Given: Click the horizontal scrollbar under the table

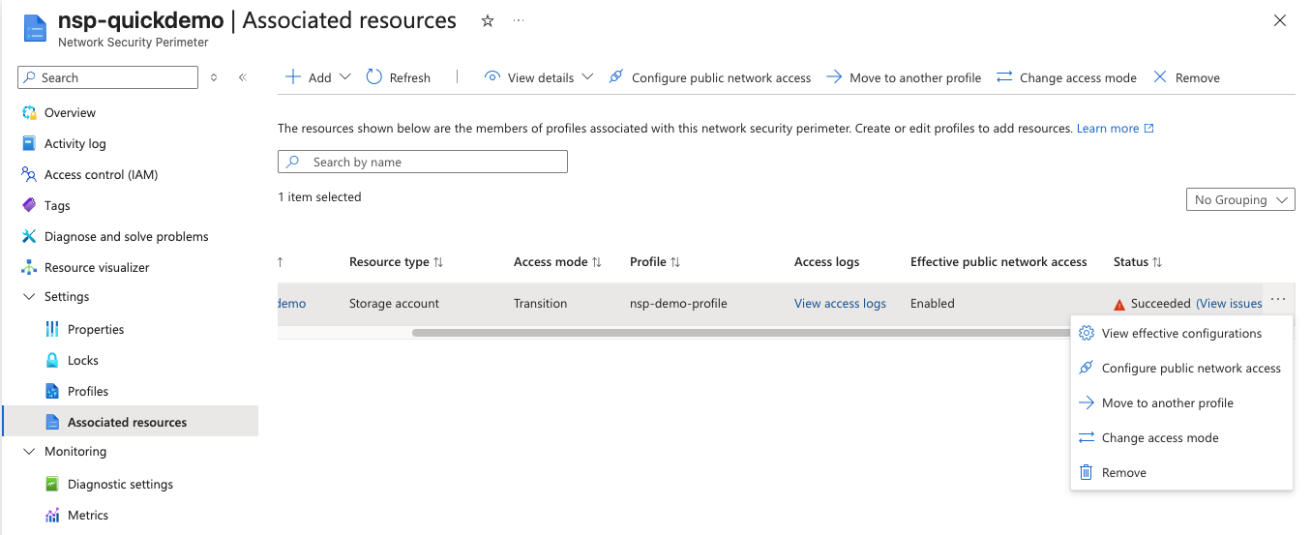Looking at the screenshot, I should click(x=740, y=333).
